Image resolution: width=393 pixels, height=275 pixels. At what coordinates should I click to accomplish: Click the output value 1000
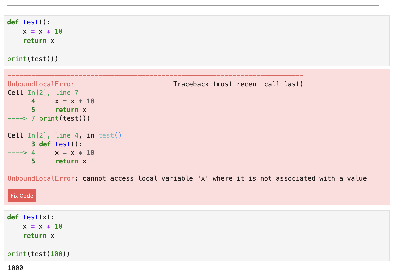click(15, 268)
